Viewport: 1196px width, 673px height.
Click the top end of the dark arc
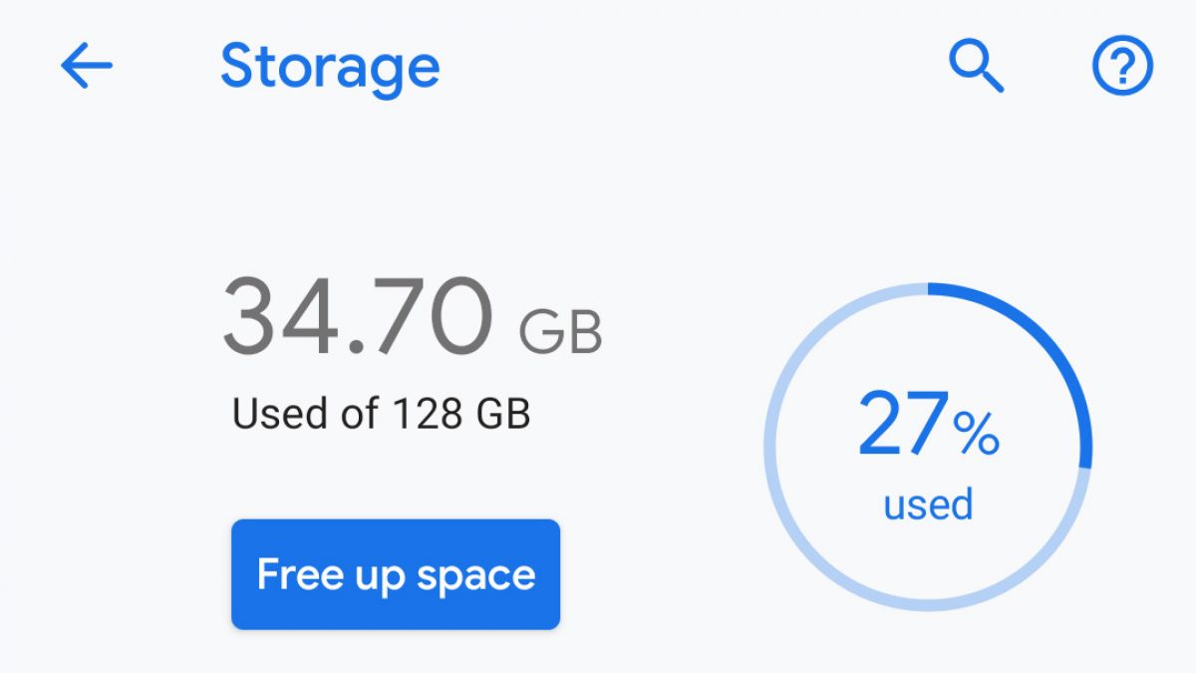coord(933,290)
